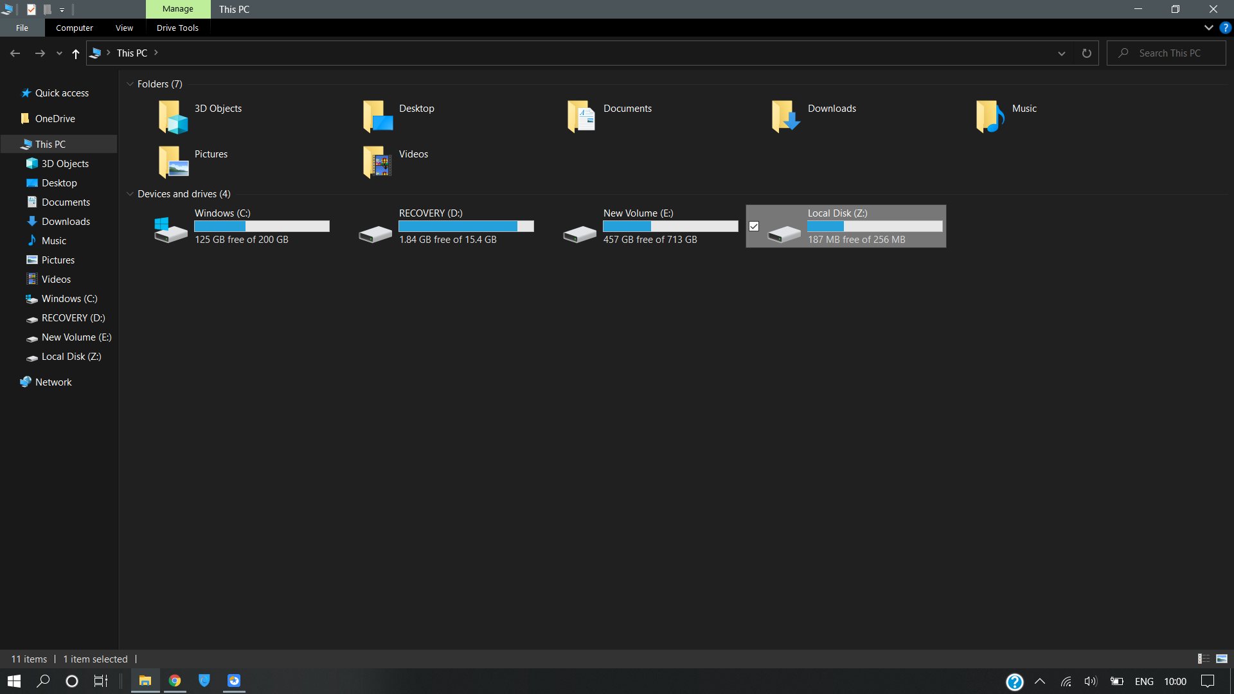
Task: Select the New Volume (E:) drive icon
Action: click(x=580, y=234)
